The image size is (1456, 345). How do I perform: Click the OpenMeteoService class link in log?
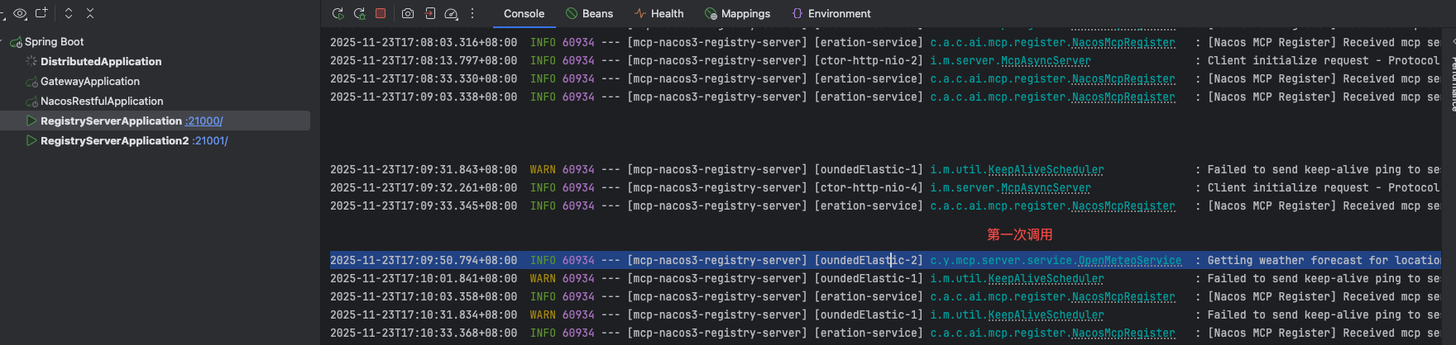point(1129,260)
